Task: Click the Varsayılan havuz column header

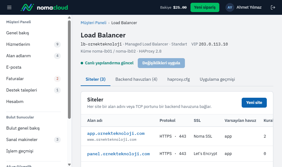Action: [x=240, y=121]
